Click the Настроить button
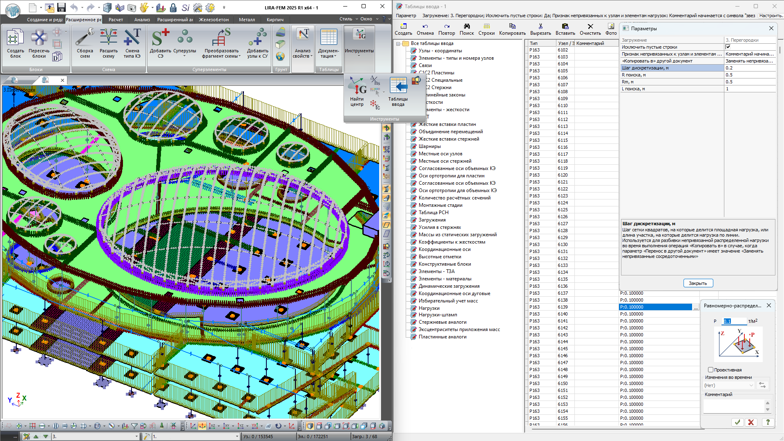This screenshot has height=441, width=784. pyautogui.click(x=771, y=16)
